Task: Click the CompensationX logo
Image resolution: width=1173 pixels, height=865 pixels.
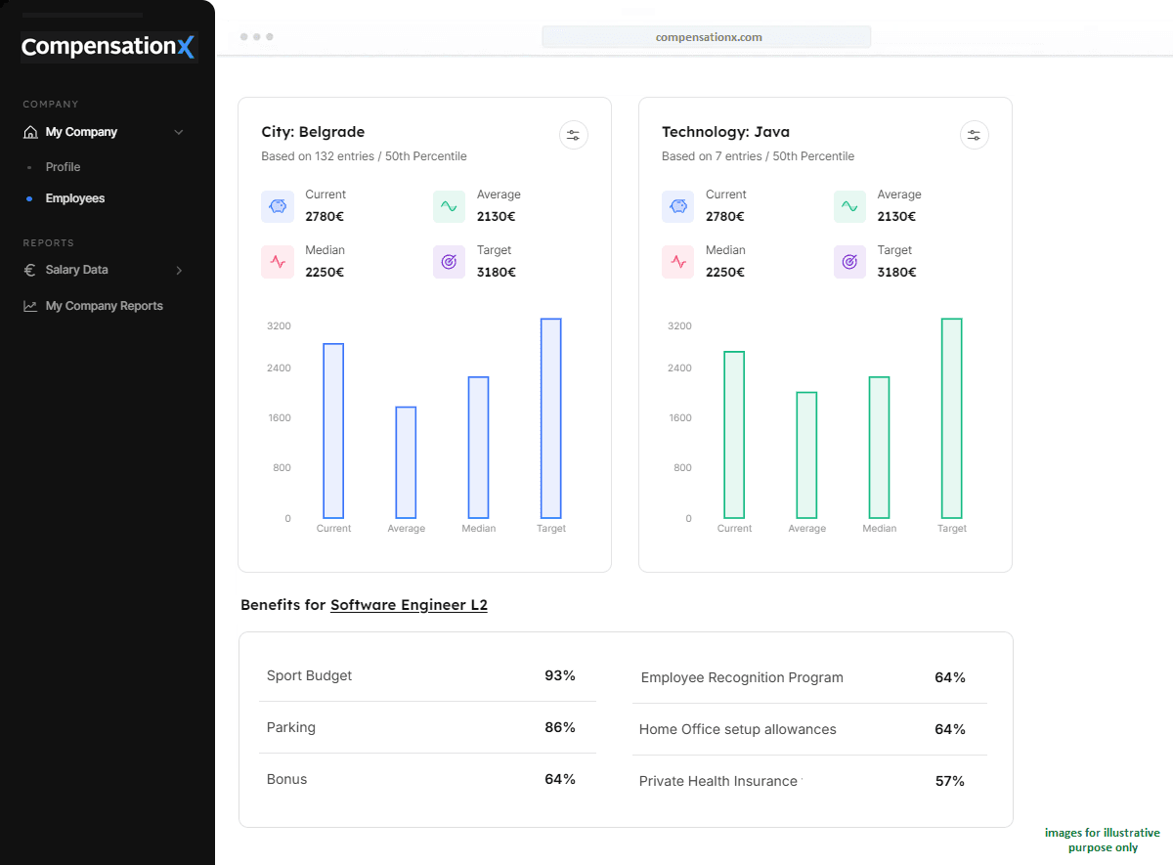Action: pos(109,47)
